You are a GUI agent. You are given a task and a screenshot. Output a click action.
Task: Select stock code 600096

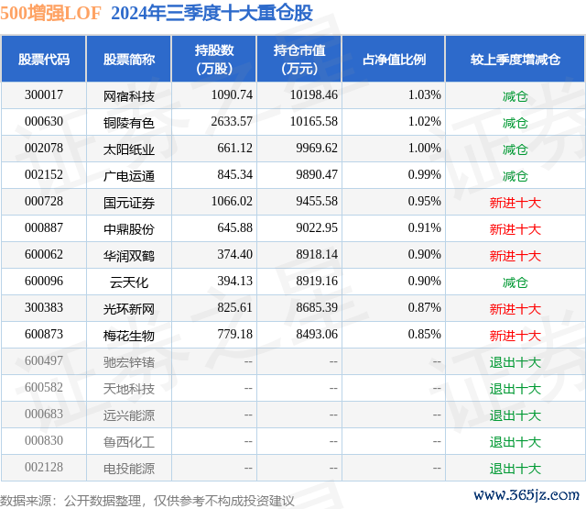coord(44,281)
